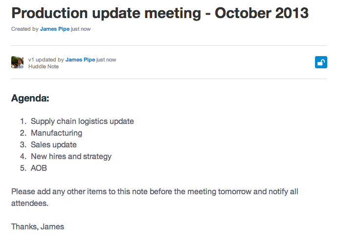Click just now timestamp beside Created by
Screen dimensions: 338x243
click(x=81, y=29)
